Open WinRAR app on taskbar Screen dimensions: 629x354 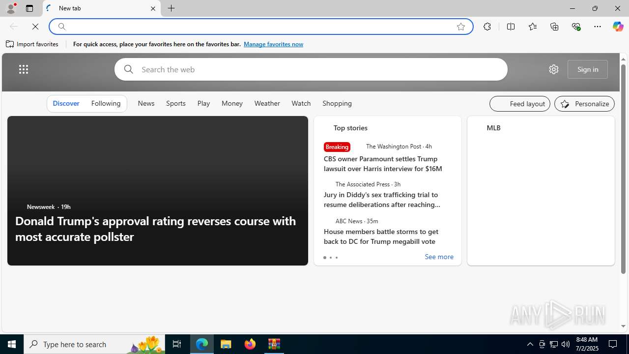tap(274, 344)
